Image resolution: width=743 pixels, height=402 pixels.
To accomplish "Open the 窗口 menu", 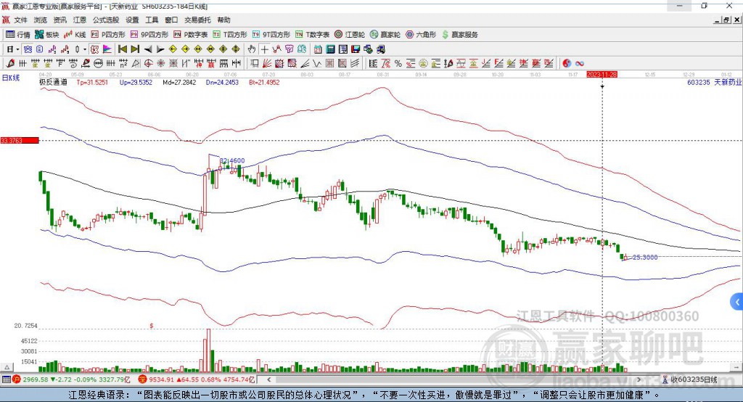I will coord(171,20).
